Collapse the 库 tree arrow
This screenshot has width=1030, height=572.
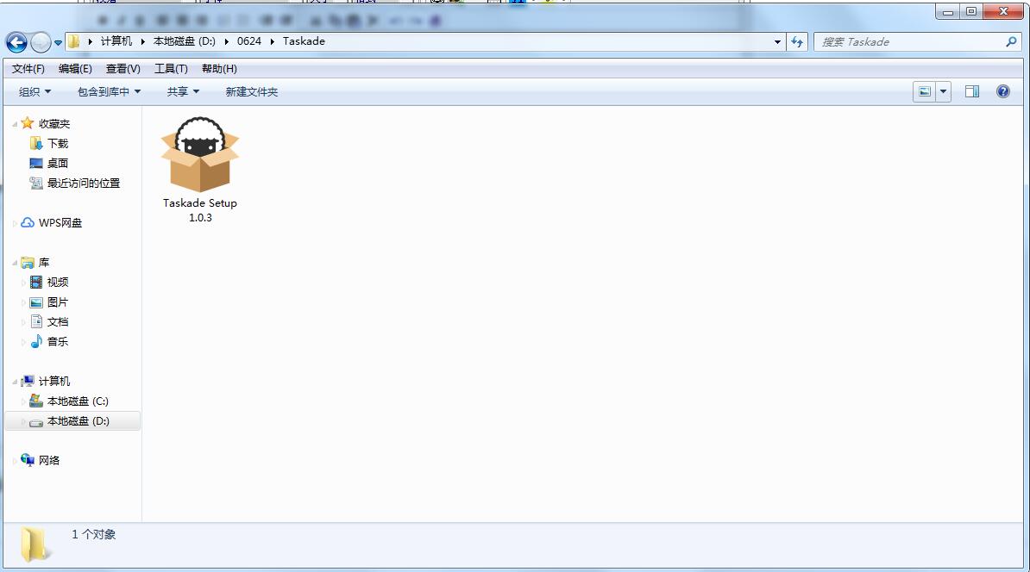click(15, 263)
